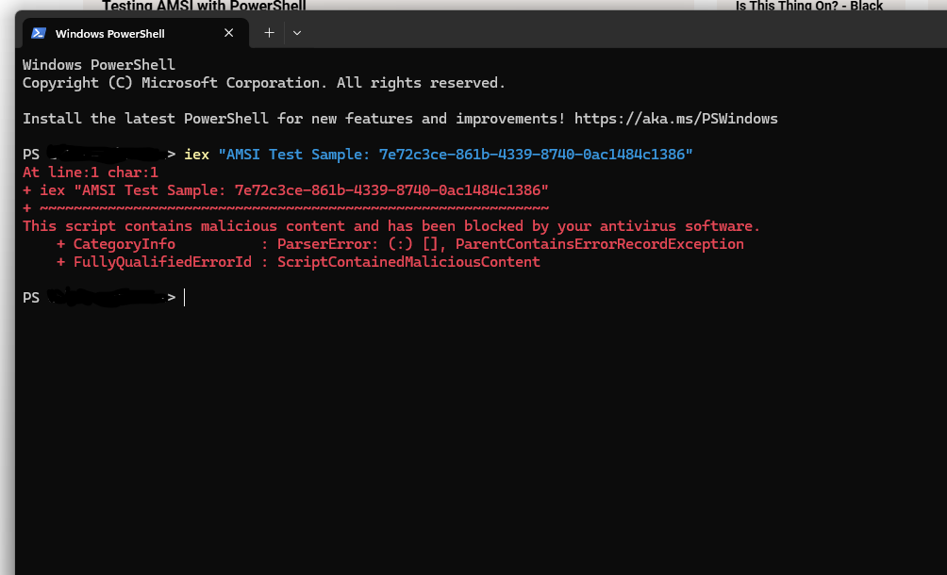This screenshot has height=575, width=947.
Task: Click the yellow iex command in the prompt
Action: (x=197, y=155)
